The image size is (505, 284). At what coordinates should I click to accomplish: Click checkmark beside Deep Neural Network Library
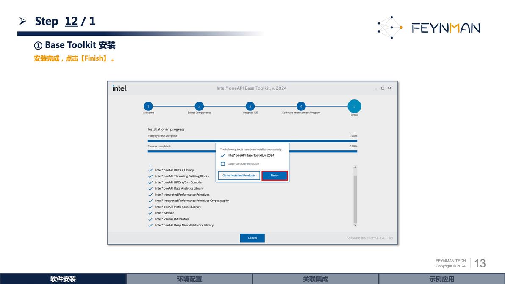click(150, 225)
